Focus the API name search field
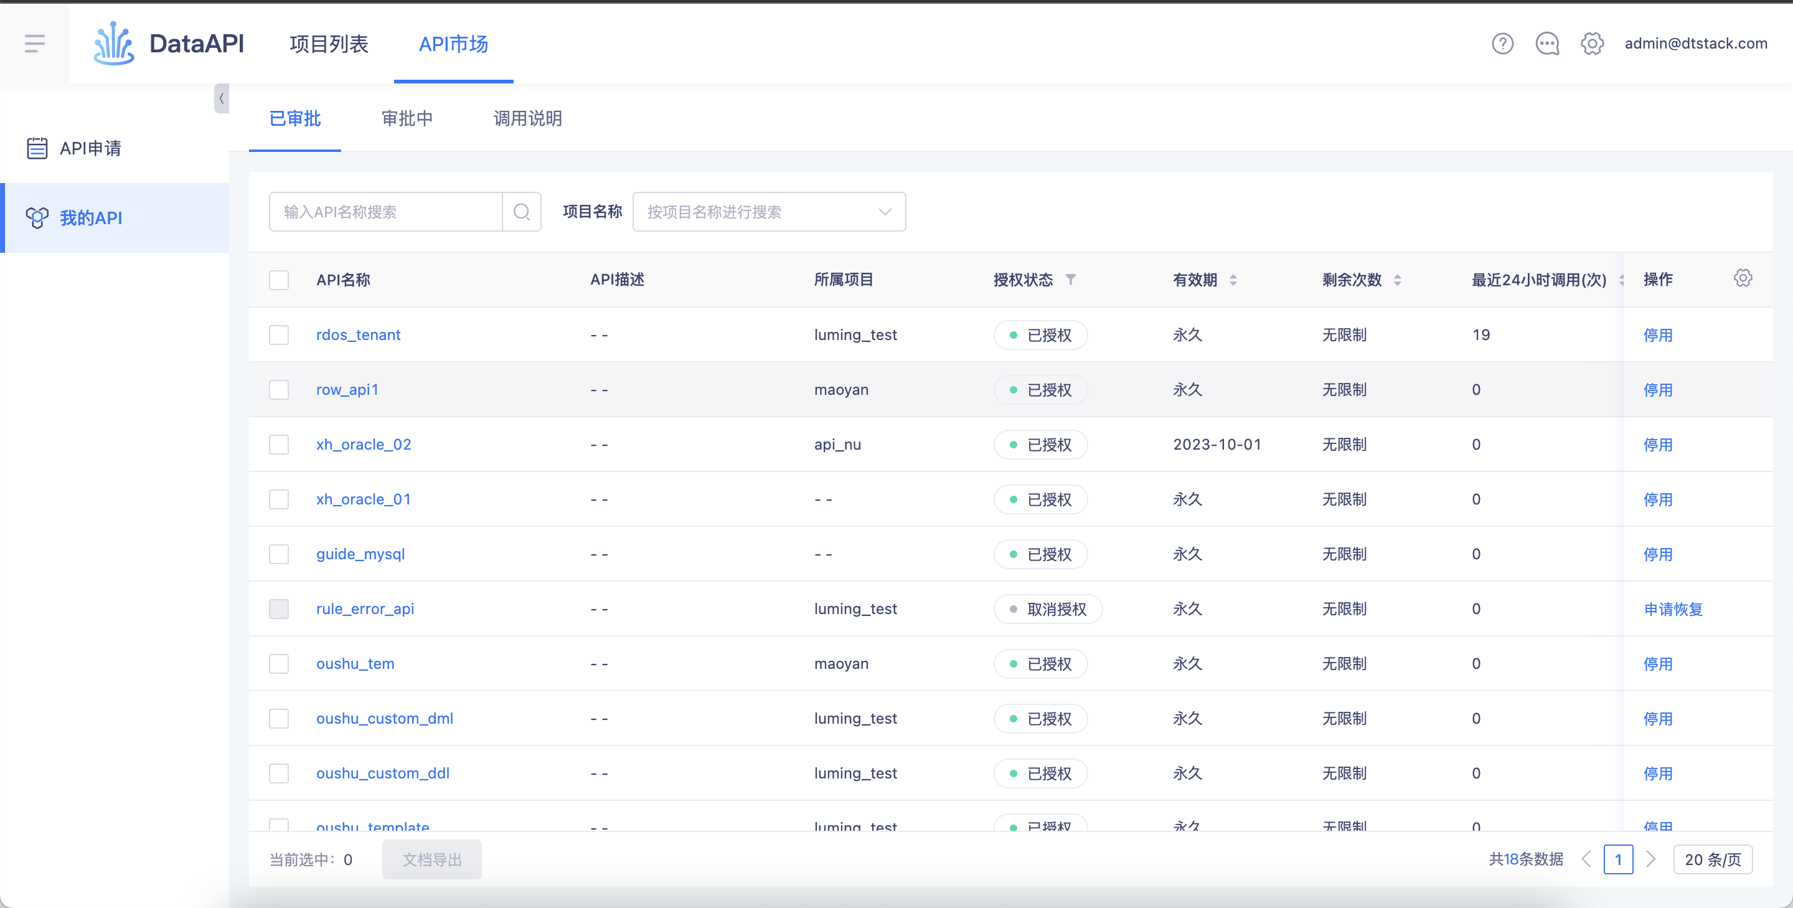This screenshot has height=908, width=1793. click(385, 212)
